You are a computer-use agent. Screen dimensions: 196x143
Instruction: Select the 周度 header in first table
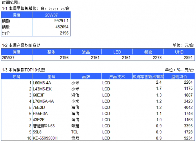pyautogui.click(x=16, y=15)
